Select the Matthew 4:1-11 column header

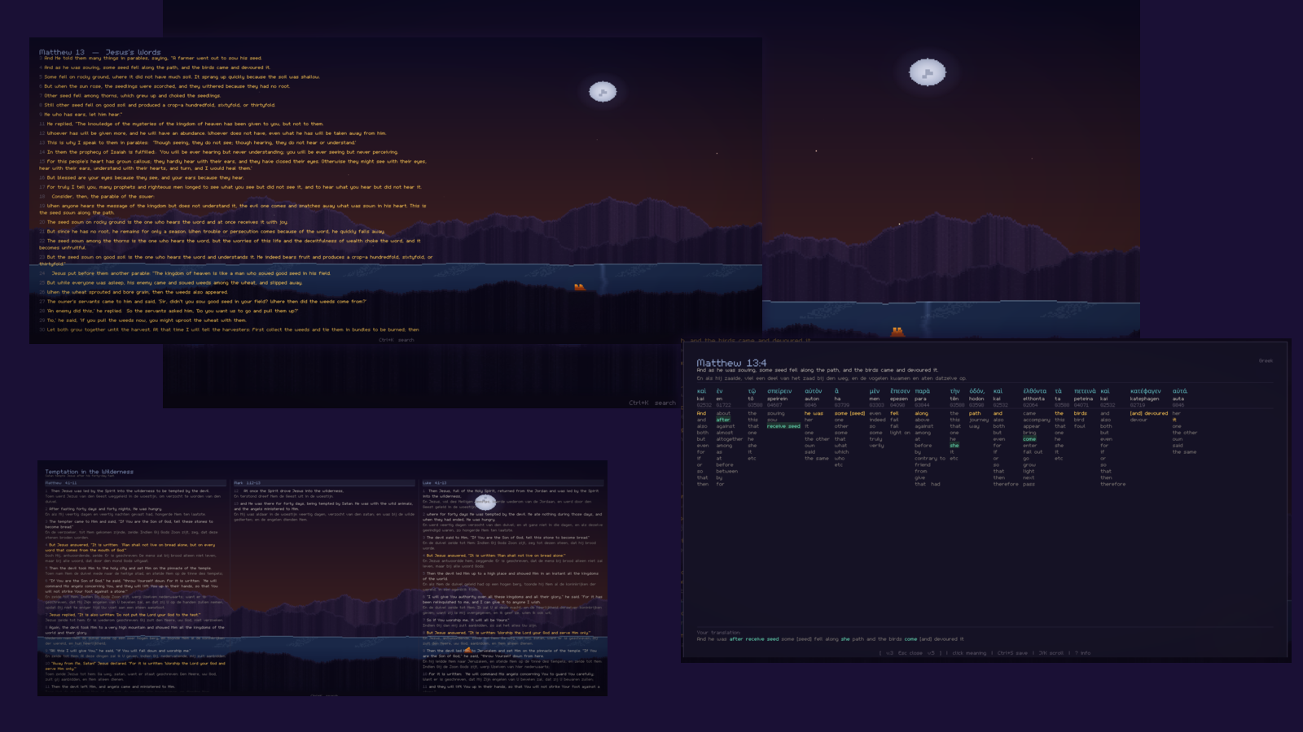click(x=60, y=483)
